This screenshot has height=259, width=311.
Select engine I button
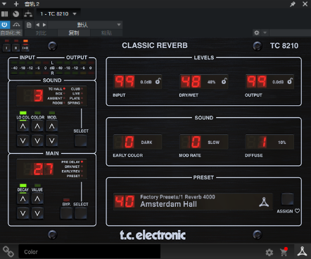pos(6,48)
